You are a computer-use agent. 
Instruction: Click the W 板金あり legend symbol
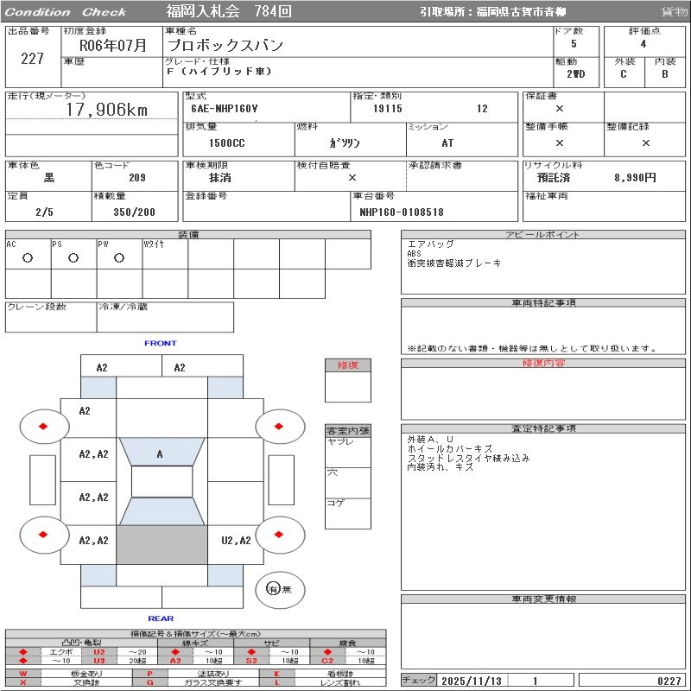23,674
